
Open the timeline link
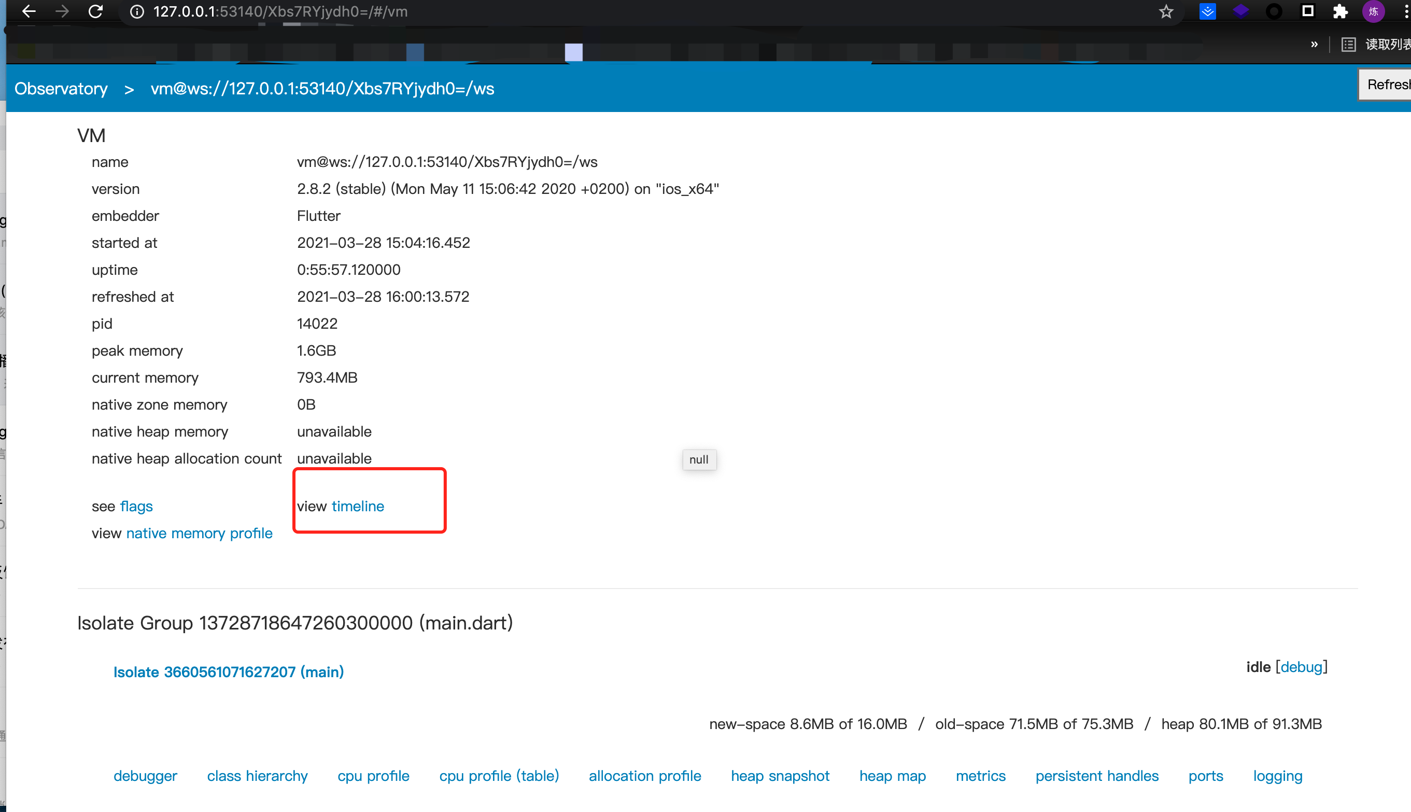coord(358,507)
